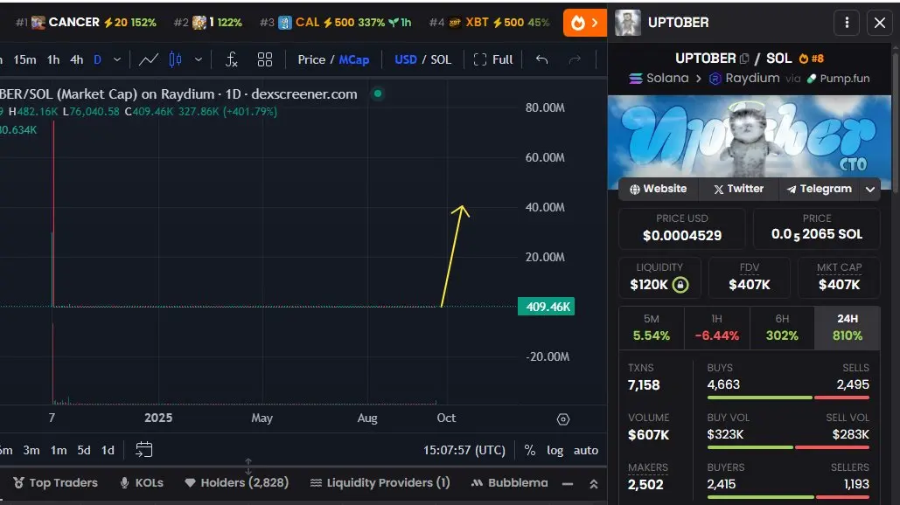
Task: Select SOL denomination
Action: [x=441, y=59]
